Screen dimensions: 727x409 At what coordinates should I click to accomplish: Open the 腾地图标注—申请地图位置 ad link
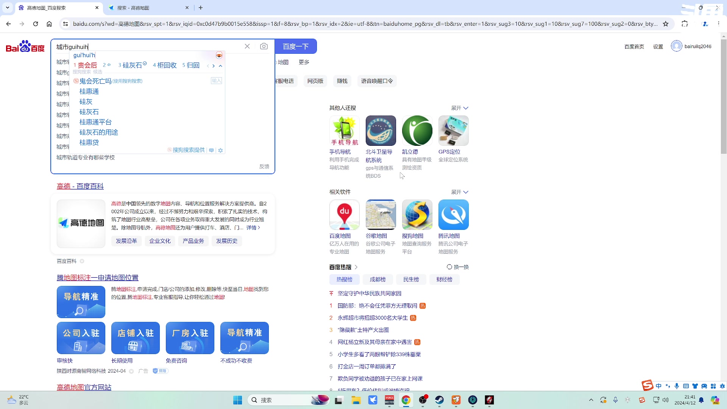tap(98, 278)
